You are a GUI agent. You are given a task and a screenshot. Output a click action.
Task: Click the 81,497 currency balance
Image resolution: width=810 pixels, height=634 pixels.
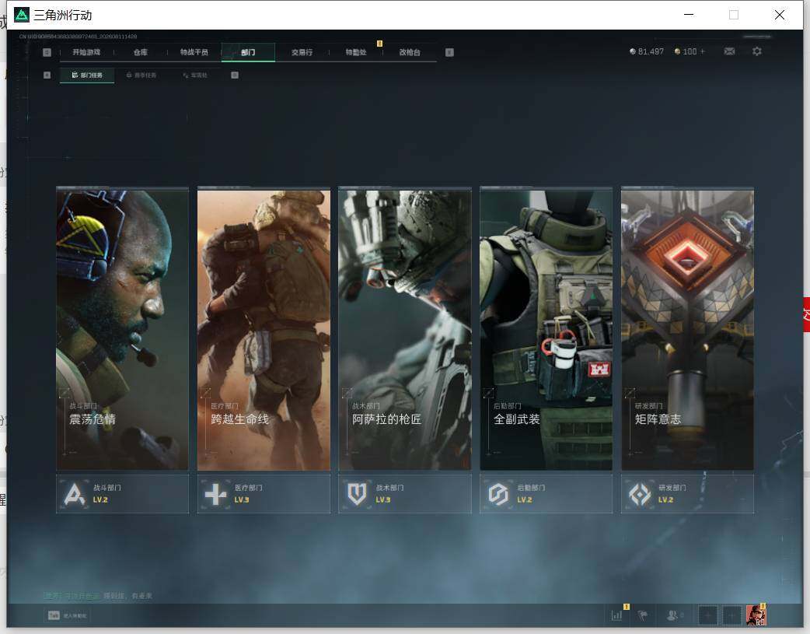click(x=646, y=51)
